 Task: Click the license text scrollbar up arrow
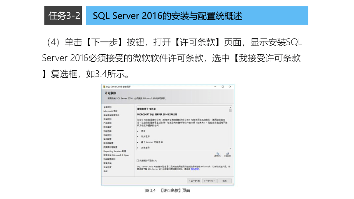[230, 107]
